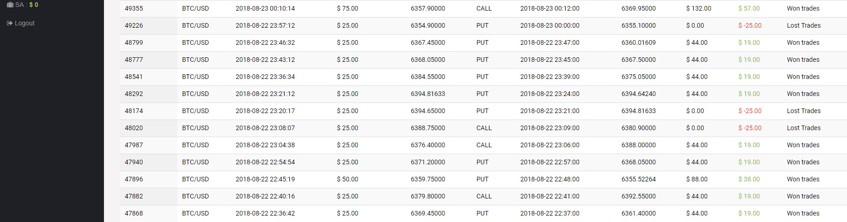Click expiry time 2018-08-23 00:00:00
The height and width of the screenshot is (222, 847).
tap(550, 25)
